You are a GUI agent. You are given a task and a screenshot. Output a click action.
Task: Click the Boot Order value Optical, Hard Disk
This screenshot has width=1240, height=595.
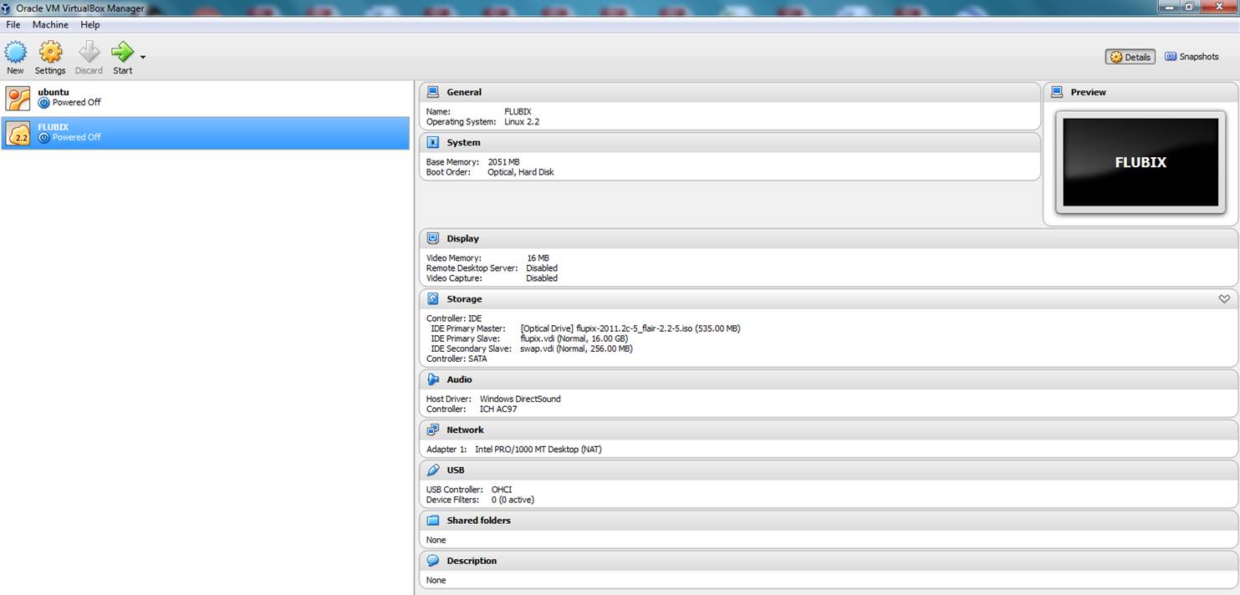click(x=520, y=172)
